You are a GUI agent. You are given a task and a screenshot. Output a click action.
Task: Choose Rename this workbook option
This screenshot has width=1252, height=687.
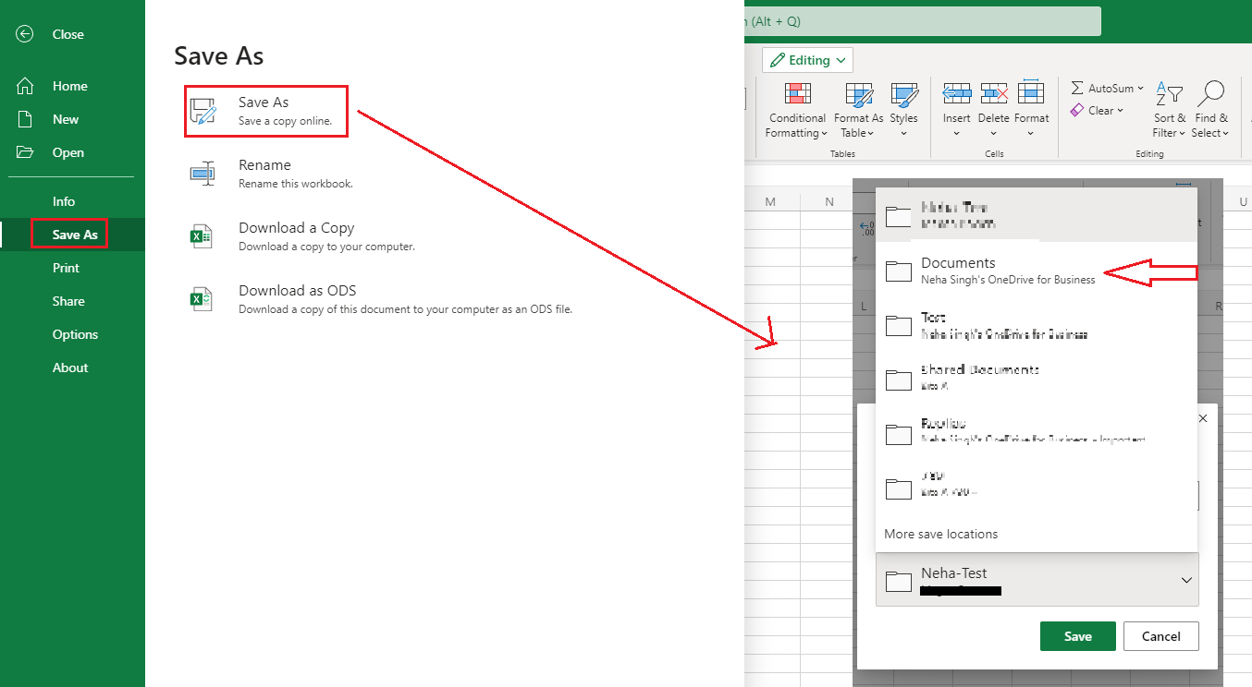tap(271, 174)
